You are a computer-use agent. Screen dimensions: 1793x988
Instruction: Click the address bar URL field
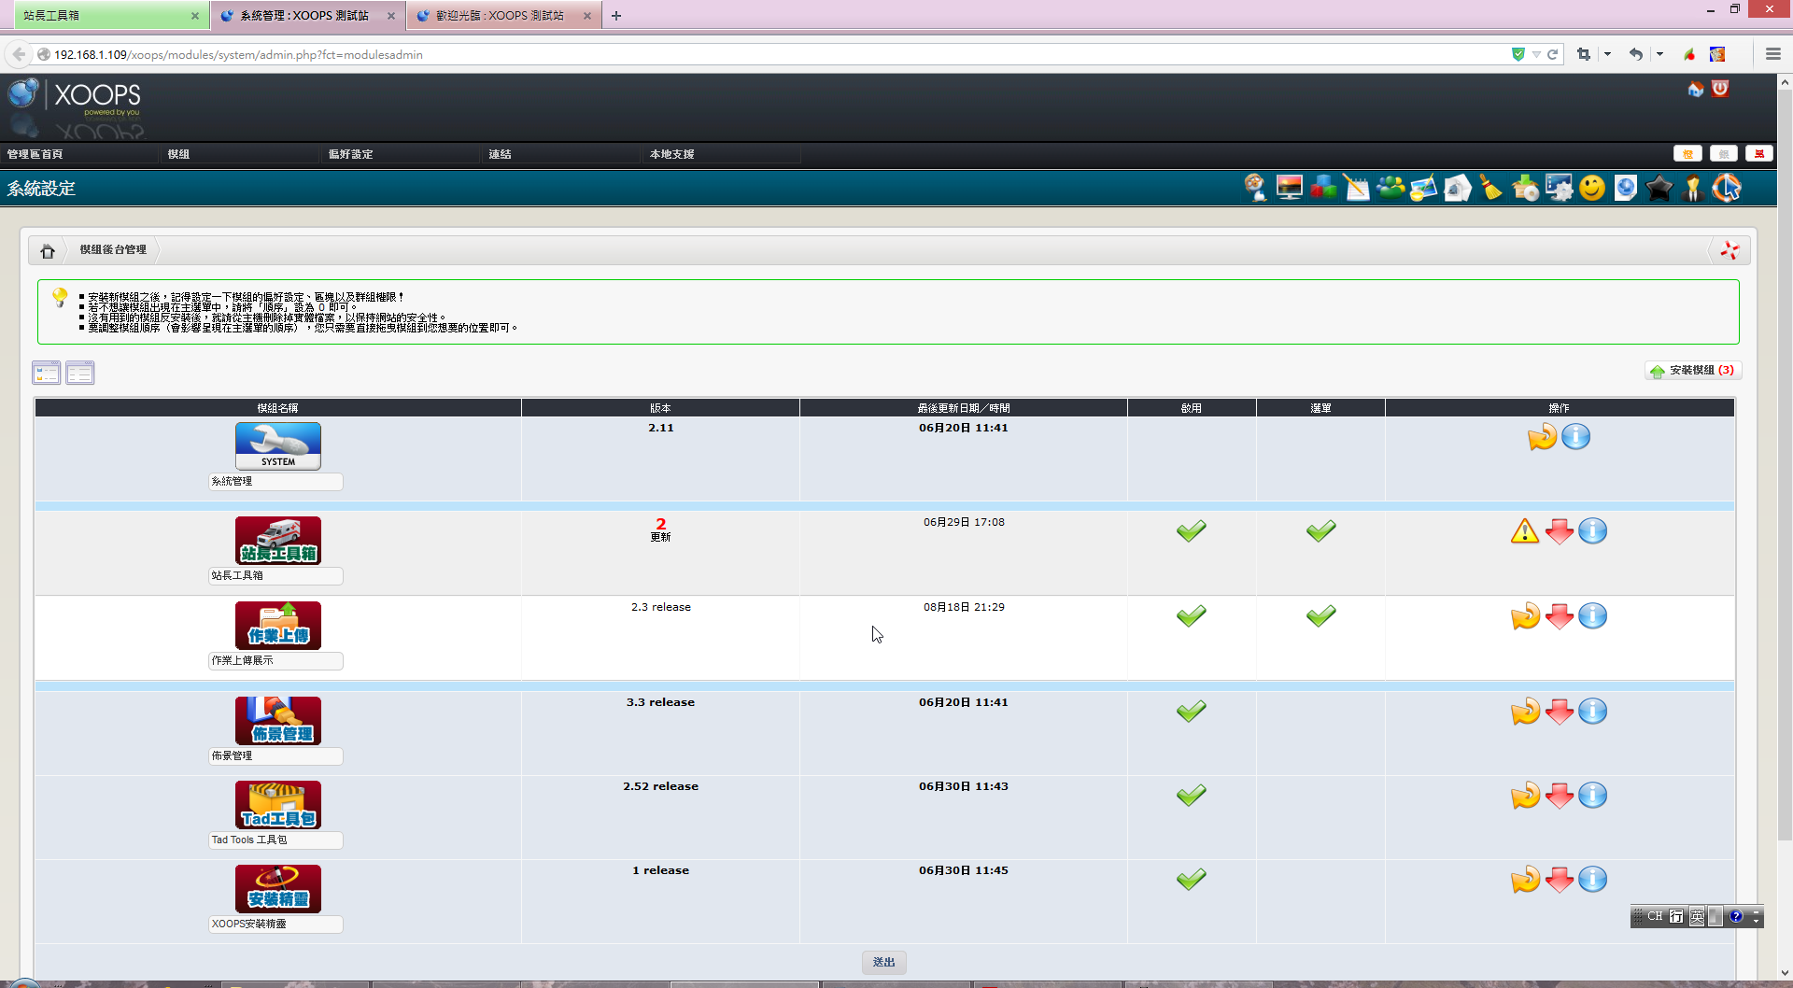coord(775,54)
